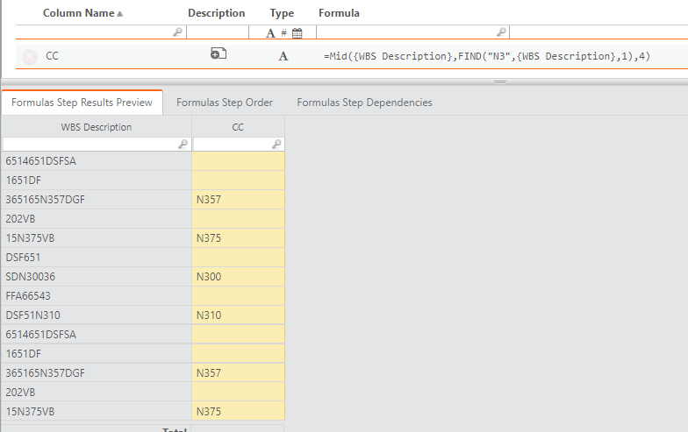Click search icon in Column Name filter
Image resolution: width=688 pixels, height=432 pixels.
(177, 32)
